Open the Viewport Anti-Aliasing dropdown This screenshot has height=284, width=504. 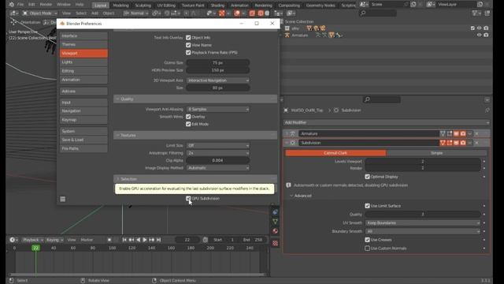(218, 109)
